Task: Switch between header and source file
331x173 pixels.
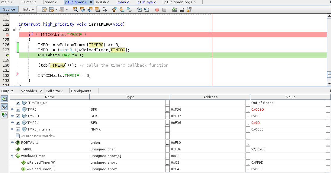Action: pyautogui.click(x=189, y=9)
